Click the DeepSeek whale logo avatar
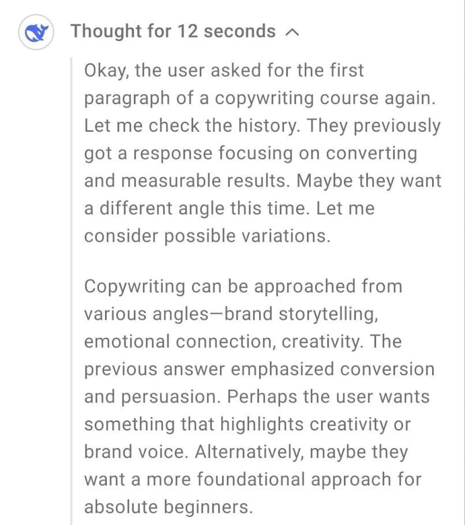 tap(36, 32)
